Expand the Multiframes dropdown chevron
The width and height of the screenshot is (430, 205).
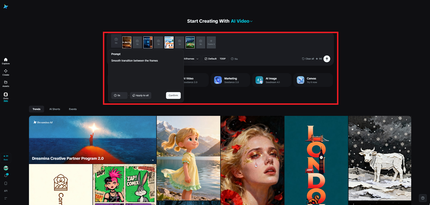point(197,59)
